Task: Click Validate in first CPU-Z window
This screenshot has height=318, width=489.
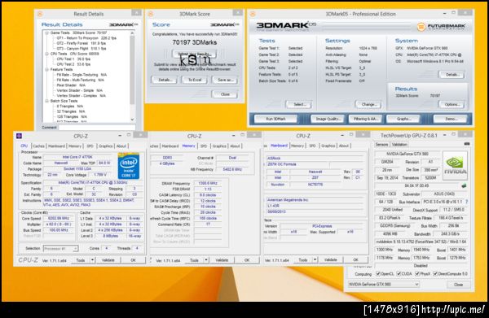Action: (108, 259)
